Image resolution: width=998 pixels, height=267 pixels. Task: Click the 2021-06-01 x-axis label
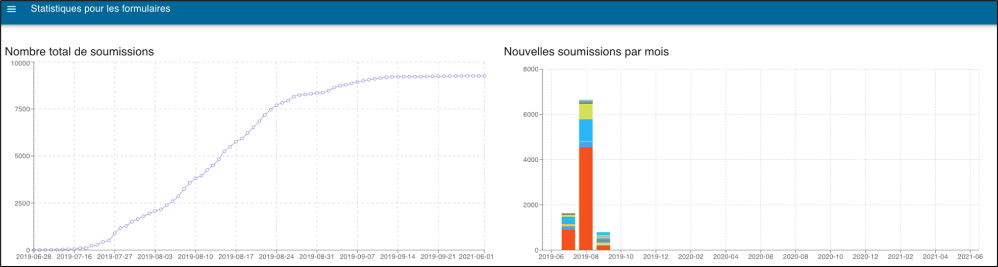pyautogui.click(x=476, y=257)
